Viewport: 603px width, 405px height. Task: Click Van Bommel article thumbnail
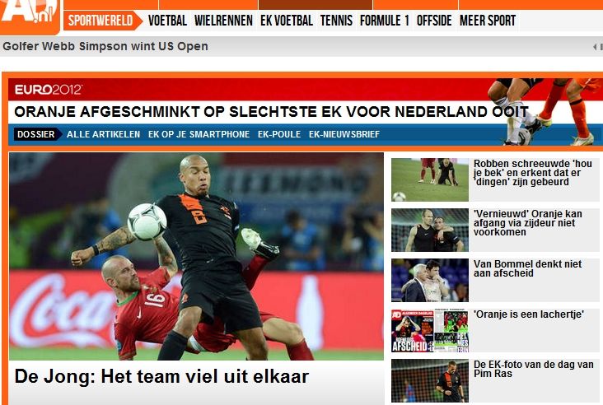(x=430, y=280)
